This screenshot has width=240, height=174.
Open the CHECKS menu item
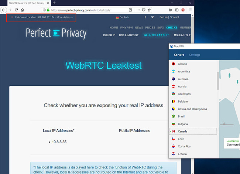tap(172, 28)
